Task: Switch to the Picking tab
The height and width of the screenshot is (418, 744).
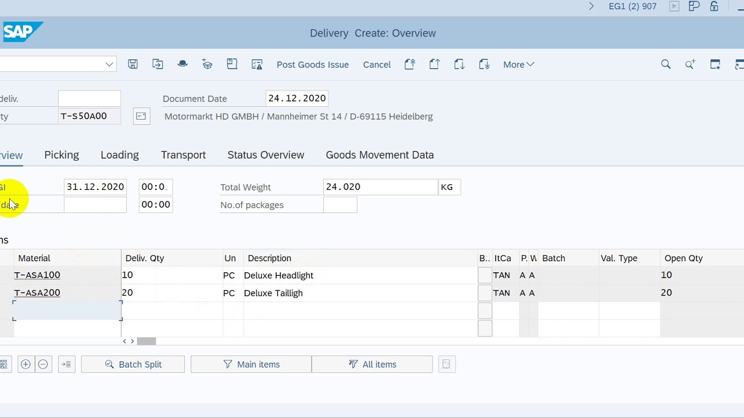Action: (x=62, y=155)
